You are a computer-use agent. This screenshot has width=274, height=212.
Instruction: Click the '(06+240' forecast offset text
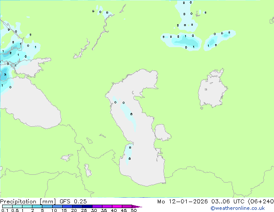coord(261,202)
